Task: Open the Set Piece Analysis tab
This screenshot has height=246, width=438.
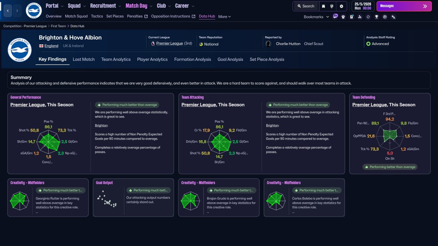Action: click(x=267, y=59)
